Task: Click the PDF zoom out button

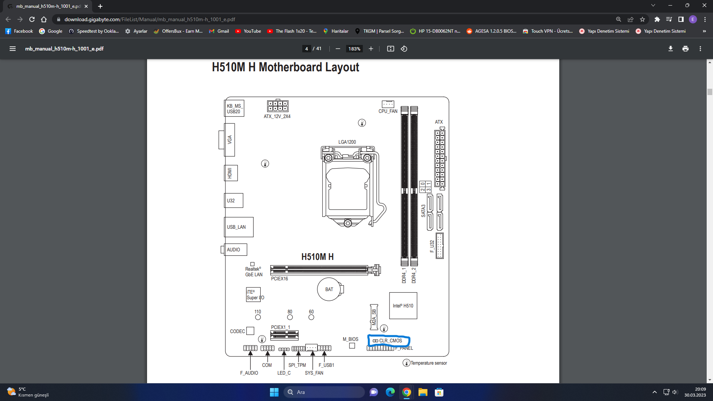Action: (x=338, y=49)
